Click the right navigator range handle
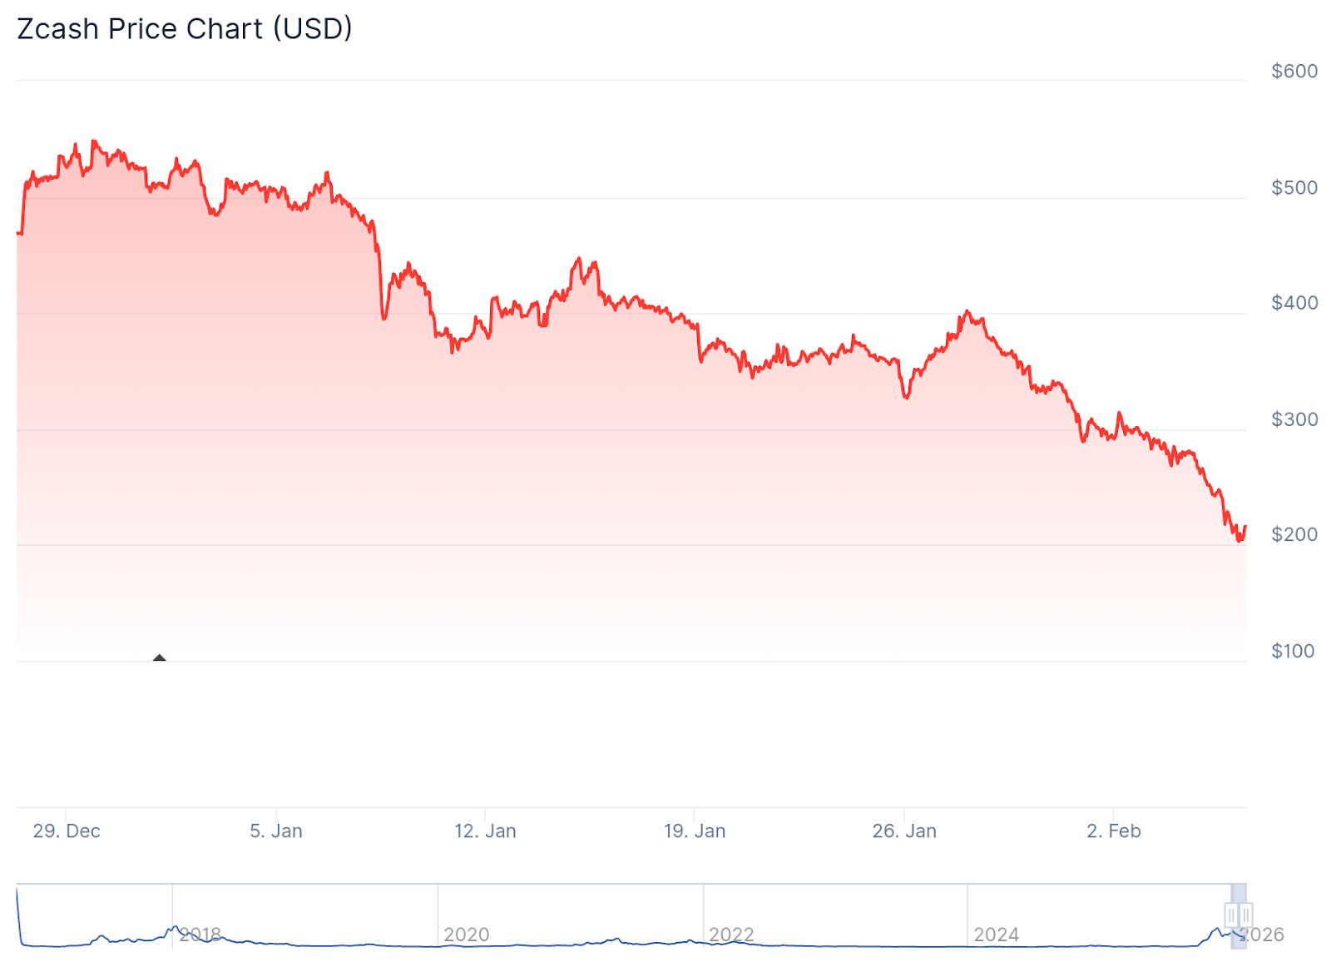The width and height of the screenshot is (1331, 972). (x=1245, y=915)
